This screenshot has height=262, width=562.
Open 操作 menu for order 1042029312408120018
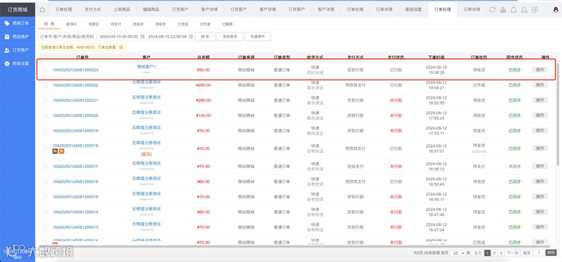point(540,148)
